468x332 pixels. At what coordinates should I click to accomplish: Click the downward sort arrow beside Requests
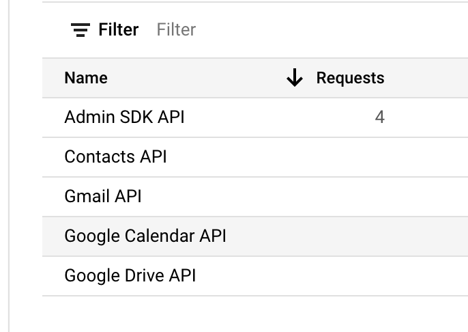click(295, 78)
